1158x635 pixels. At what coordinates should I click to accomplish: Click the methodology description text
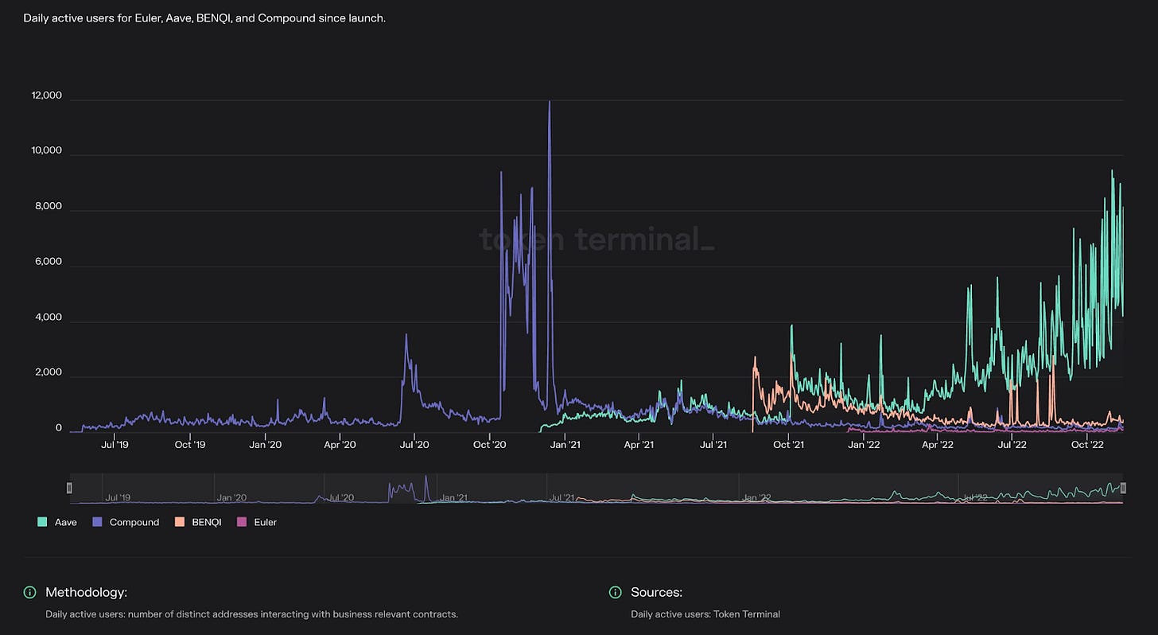(x=252, y=614)
